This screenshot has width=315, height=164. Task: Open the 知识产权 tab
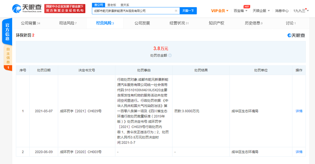(216, 23)
